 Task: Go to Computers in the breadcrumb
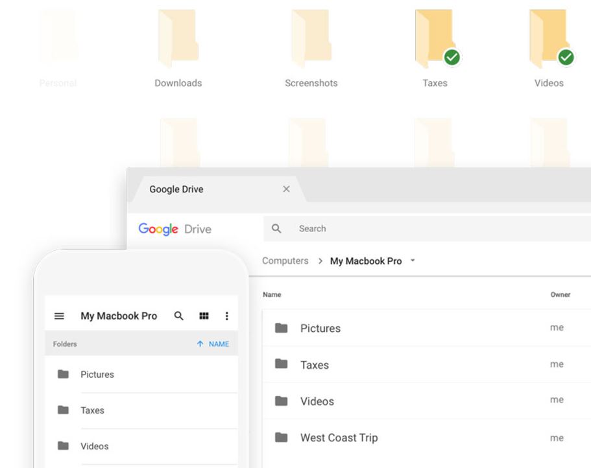point(285,261)
